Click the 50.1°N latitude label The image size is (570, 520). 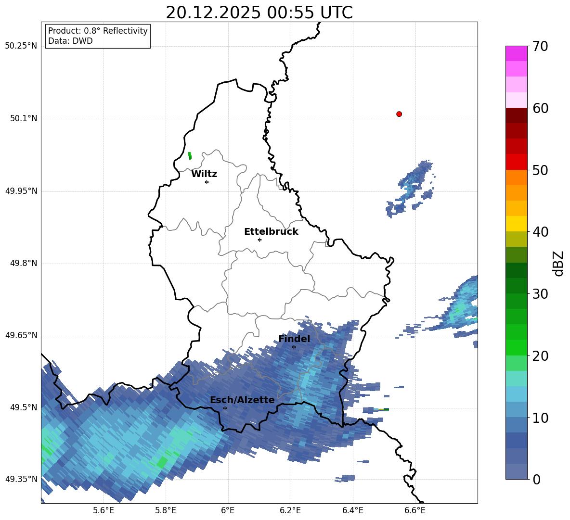click(x=24, y=118)
